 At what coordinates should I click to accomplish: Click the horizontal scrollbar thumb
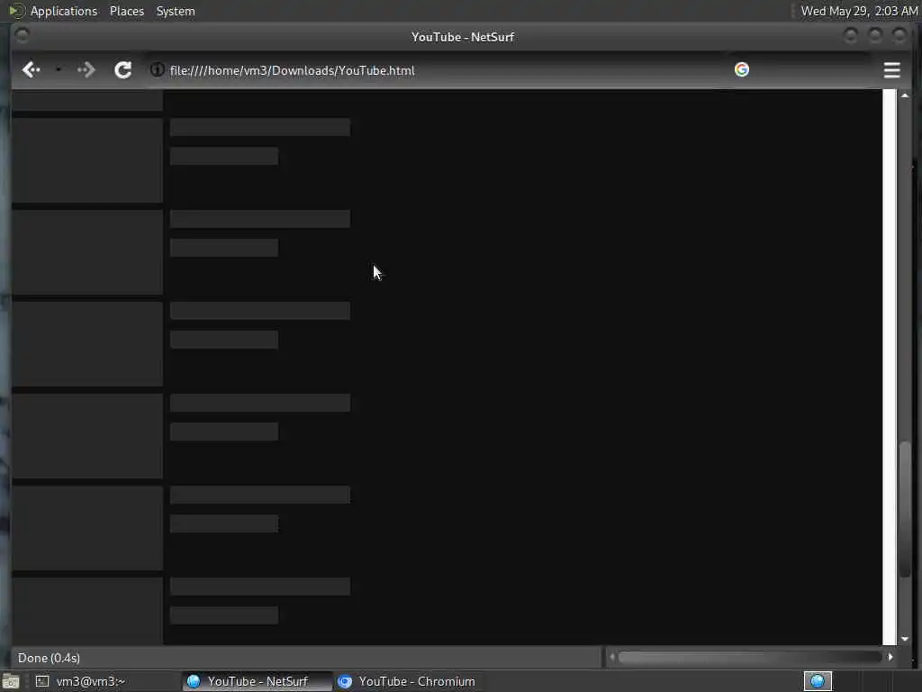(x=750, y=657)
